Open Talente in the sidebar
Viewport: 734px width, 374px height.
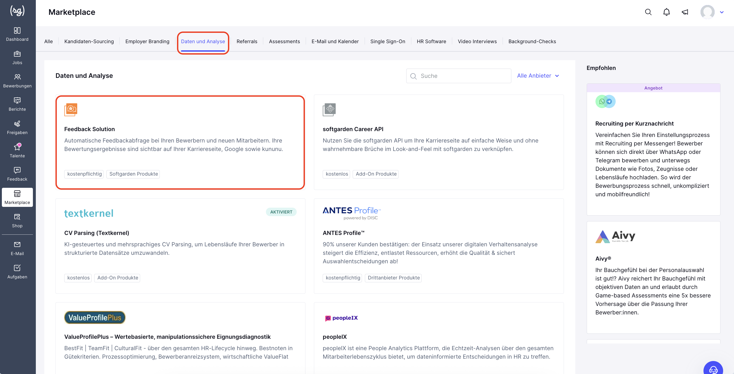[17, 151]
